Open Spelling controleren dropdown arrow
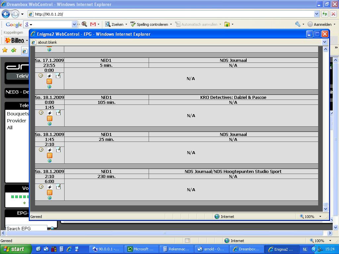The height and width of the screenshot is (254, 339). 171,24
